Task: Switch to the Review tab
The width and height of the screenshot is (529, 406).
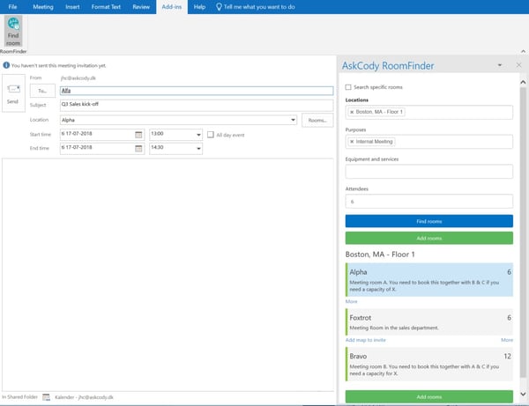Action: 141,7
